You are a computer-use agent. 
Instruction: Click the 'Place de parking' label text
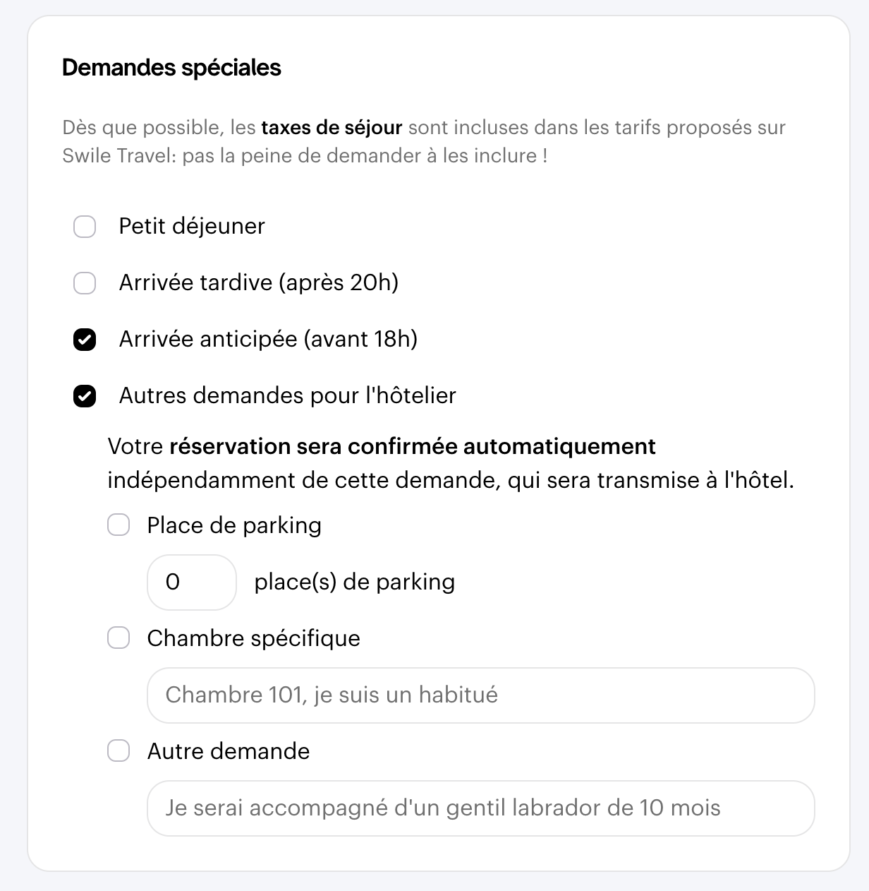234,525
